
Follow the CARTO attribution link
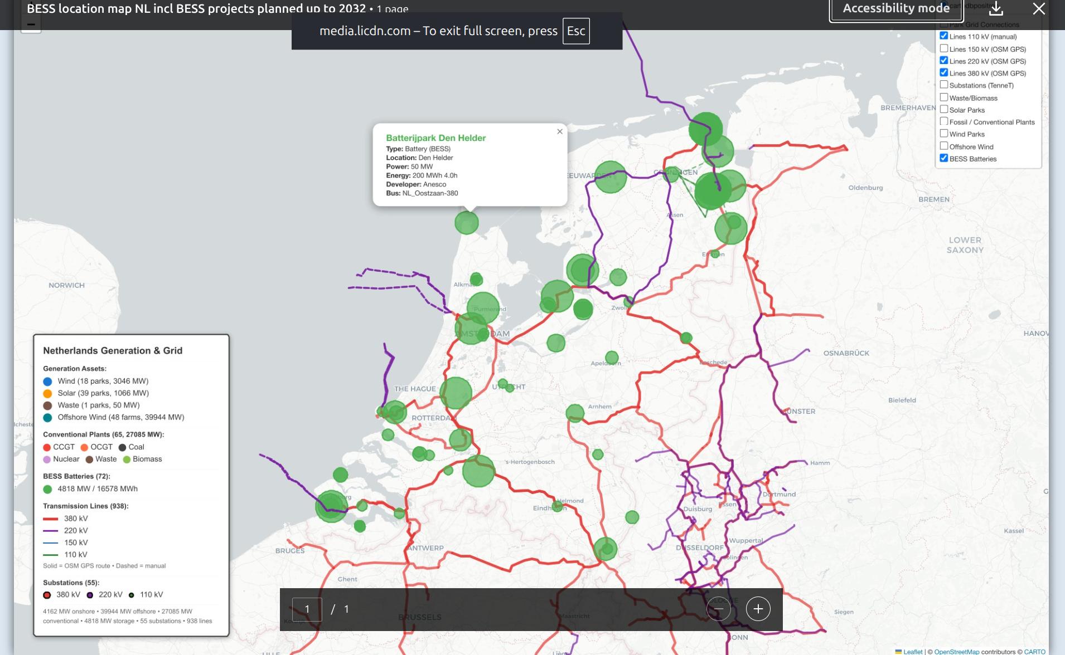(x=1034, y=652)
